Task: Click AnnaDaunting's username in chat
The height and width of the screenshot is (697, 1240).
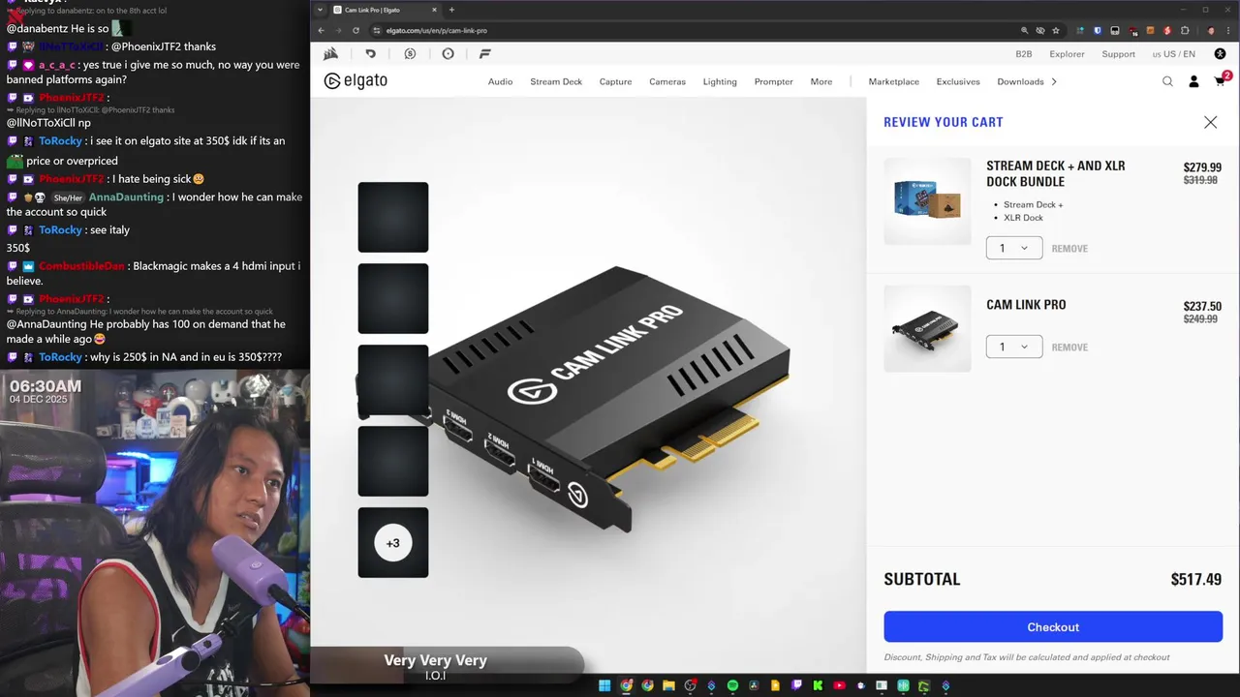Action: click(126, 197)
